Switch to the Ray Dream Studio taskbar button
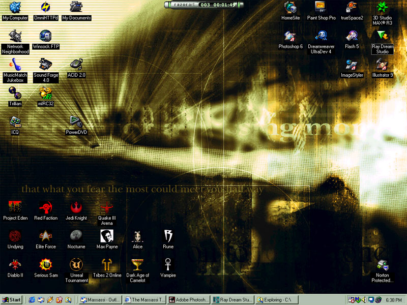 tap(232, 300)
